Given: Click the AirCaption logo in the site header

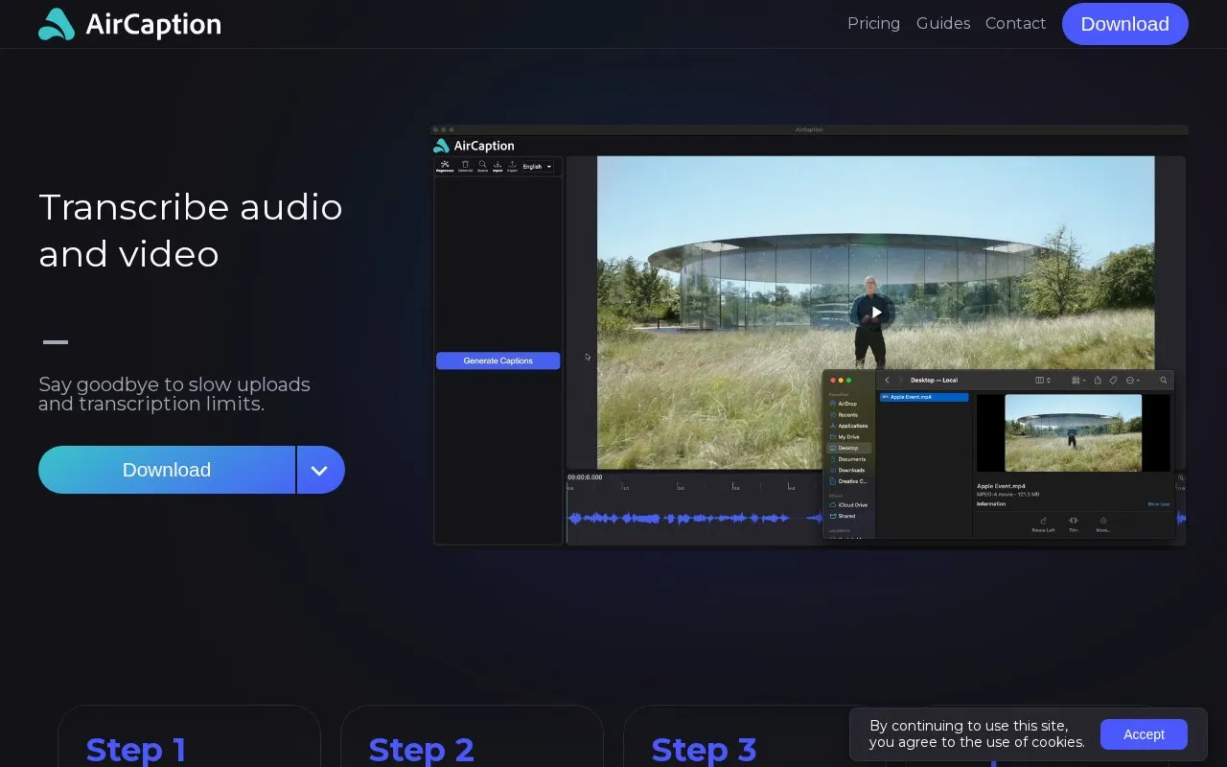Looking at the screenshot, I should pyautogui.click(x=129, y=24).
